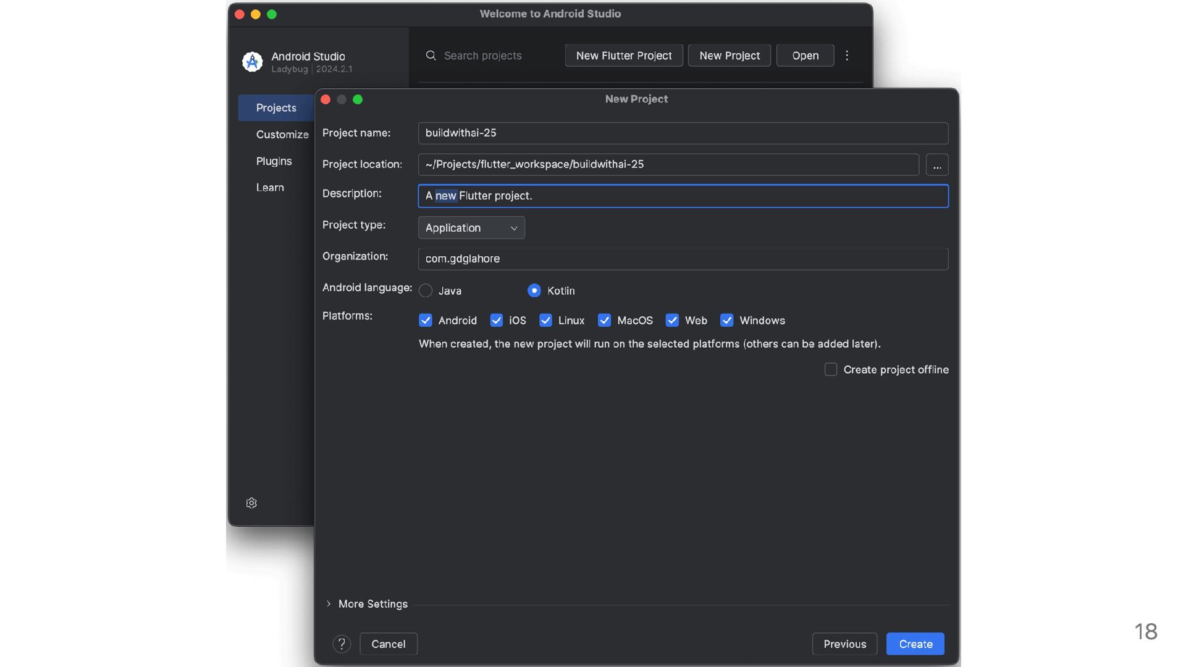Screen dimensions: 1186x667
Task: Select Kotlin as Android language
Action: (x=534, y=291)
